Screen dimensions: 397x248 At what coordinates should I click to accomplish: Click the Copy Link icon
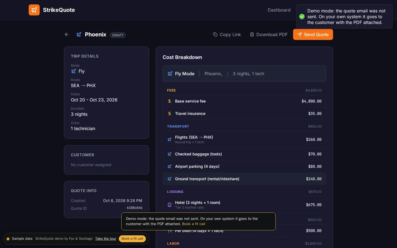tap(215, 34)
